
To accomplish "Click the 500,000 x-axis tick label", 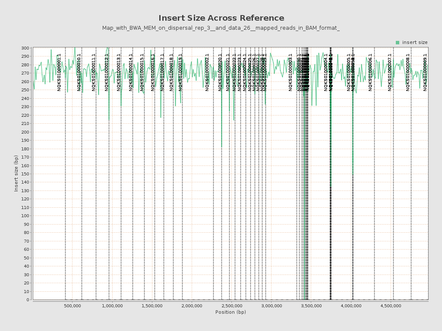I will pos(72,306).
